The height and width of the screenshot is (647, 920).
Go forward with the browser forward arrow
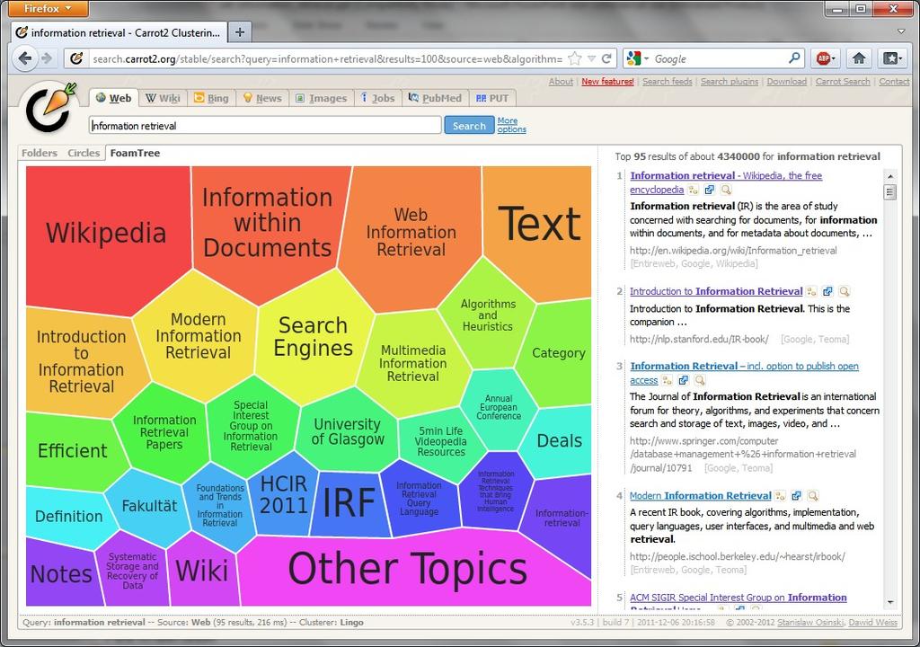coord(47,58)
